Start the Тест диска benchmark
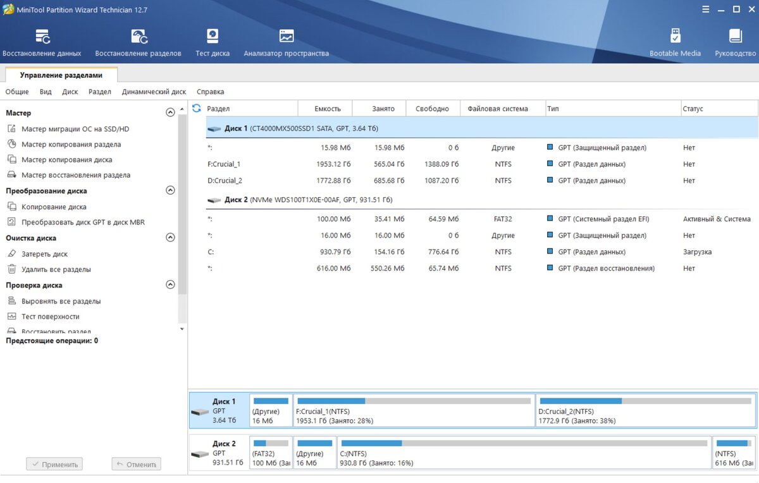 [x=213, y=43]
